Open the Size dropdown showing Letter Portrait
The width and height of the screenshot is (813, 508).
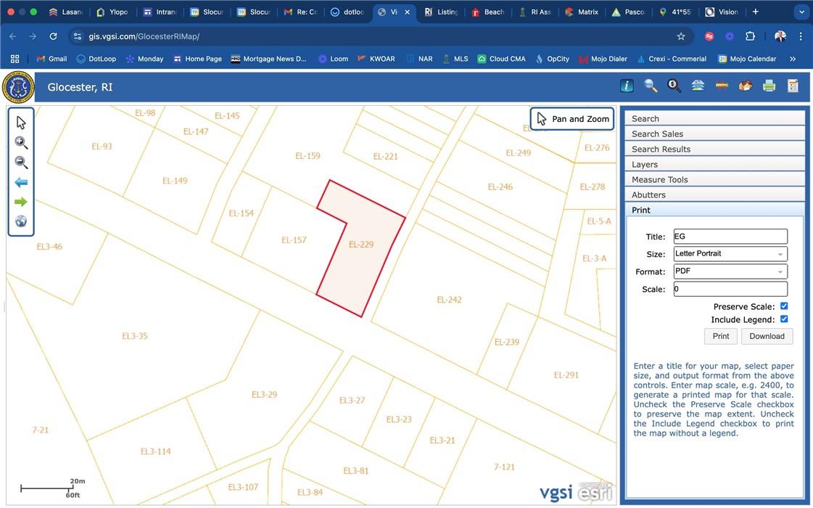(730, 254)
